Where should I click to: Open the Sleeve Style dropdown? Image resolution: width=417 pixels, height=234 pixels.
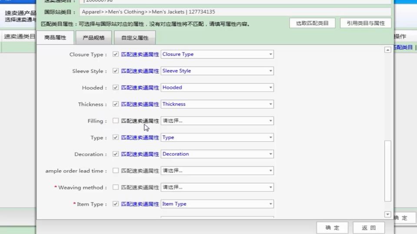pyautogui.click(x=217, y=71)
